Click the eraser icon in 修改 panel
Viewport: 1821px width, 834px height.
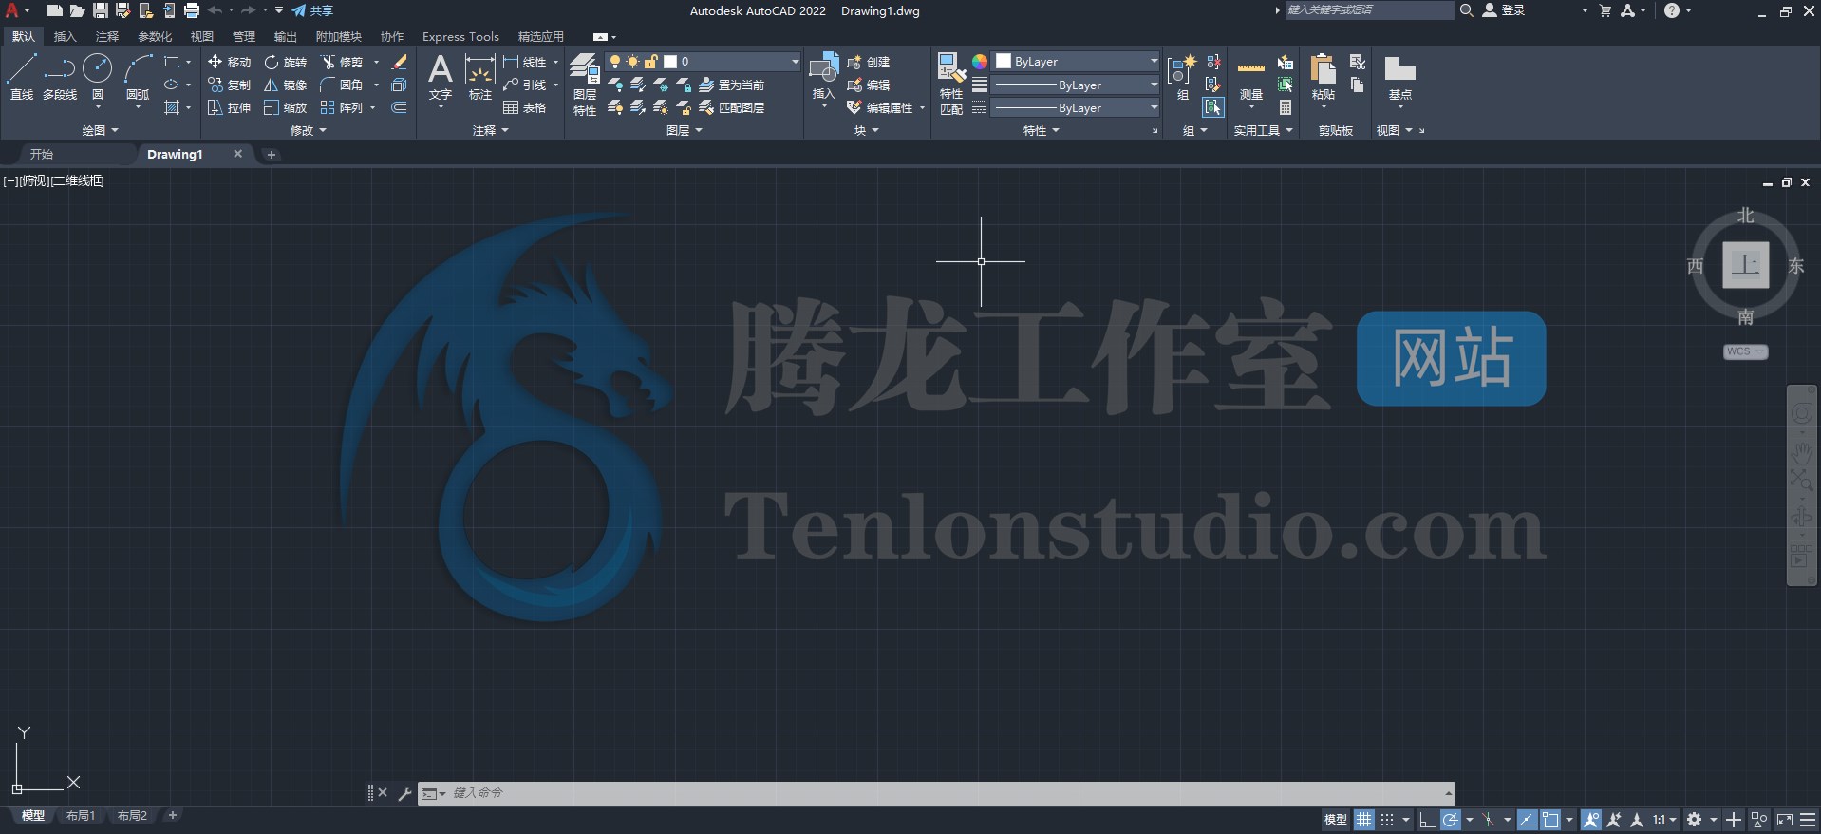(x=400, y=62)
